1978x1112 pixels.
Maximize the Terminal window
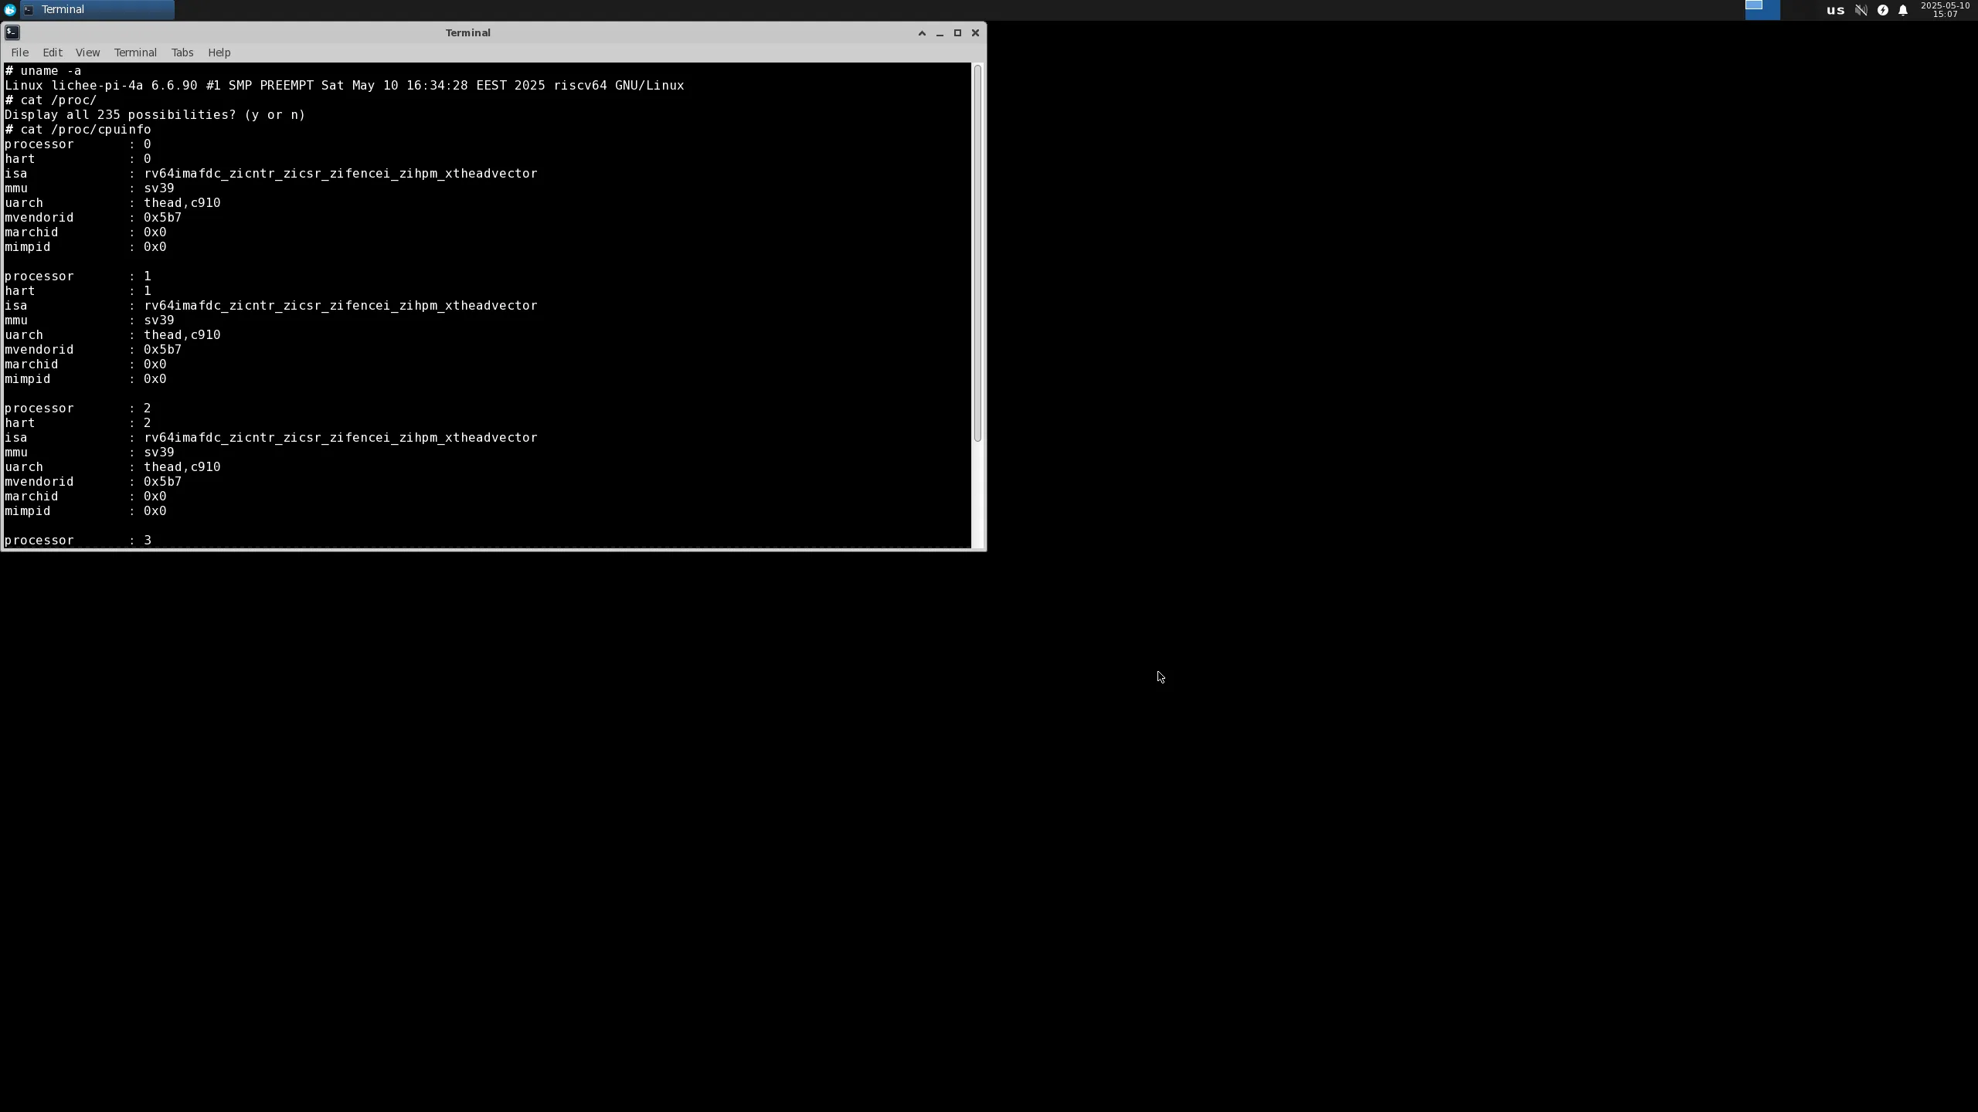click(x=957, y=33)
